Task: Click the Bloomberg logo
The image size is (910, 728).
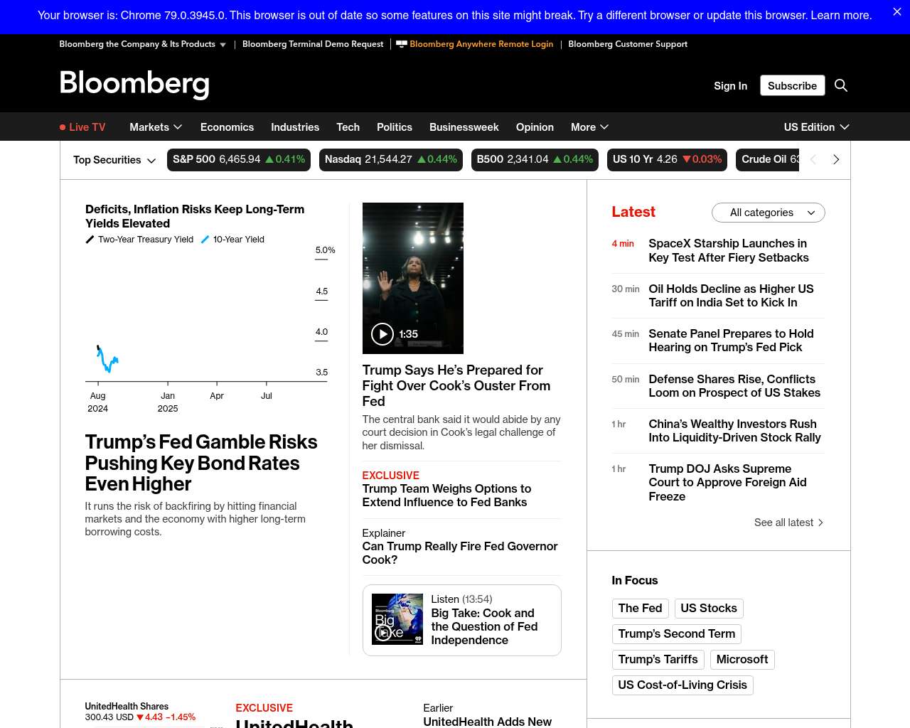Action: click(134, 84)
